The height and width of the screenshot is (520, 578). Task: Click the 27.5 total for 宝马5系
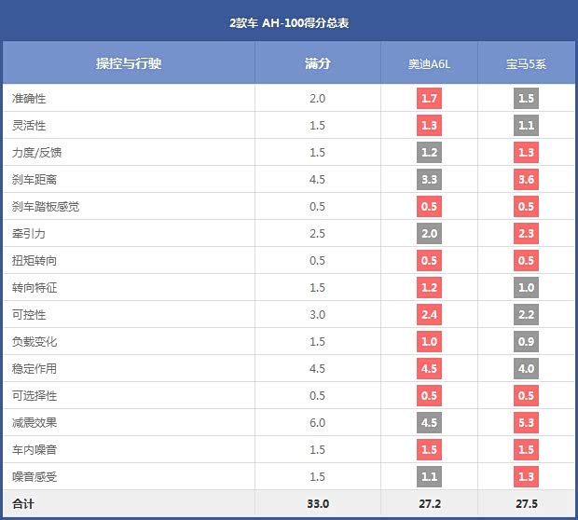(x=526, y=504)
